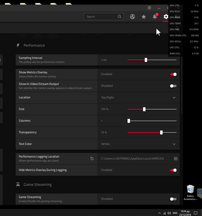Click the Columns setting label

point(25,121)
